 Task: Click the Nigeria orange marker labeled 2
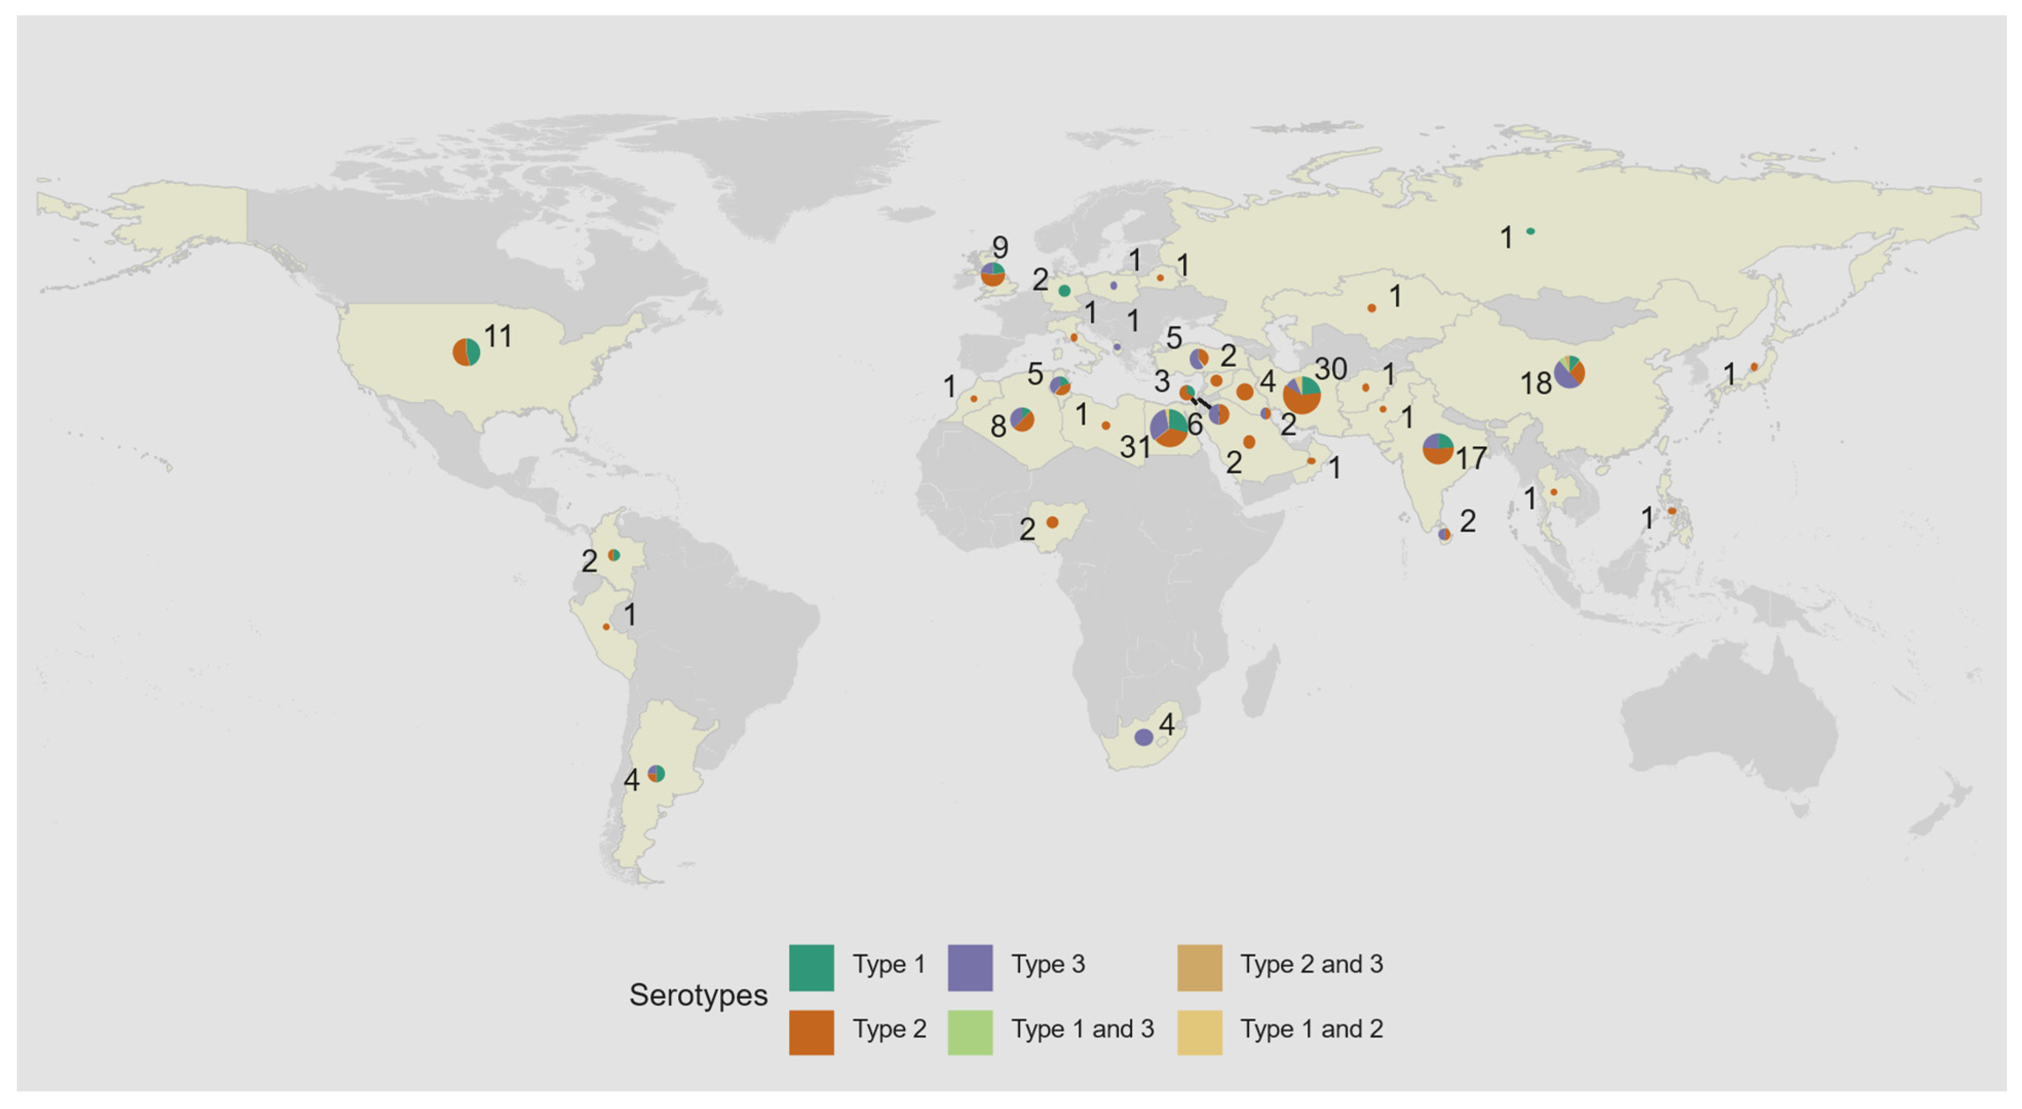[x=1052, y=522]
